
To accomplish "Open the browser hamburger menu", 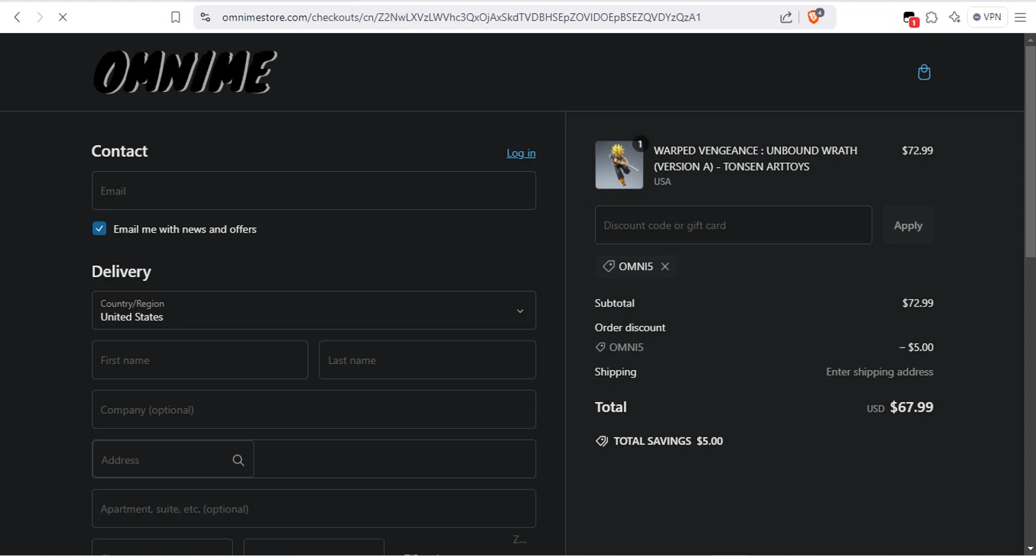I will (x=1020, y=17).
